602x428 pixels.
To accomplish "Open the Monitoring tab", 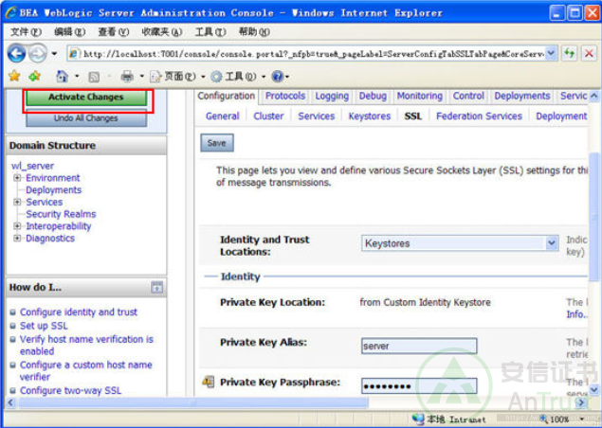I will [x=419, y=96].
